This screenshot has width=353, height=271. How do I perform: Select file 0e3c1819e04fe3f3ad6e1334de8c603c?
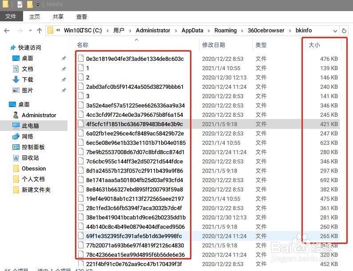[135, 59]
